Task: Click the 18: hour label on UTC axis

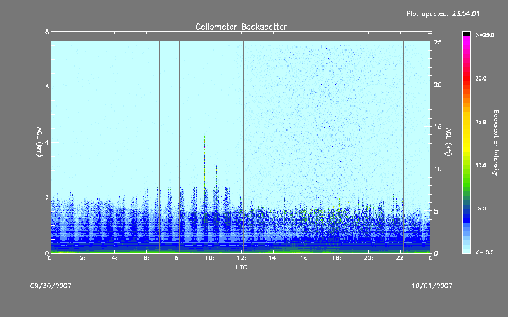Action: point(337,258)
